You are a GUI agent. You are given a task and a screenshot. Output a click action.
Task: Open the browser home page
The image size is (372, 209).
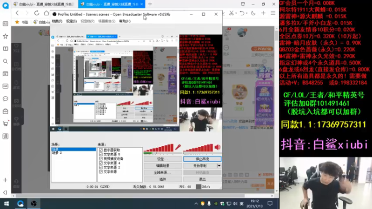pos(46,13)
